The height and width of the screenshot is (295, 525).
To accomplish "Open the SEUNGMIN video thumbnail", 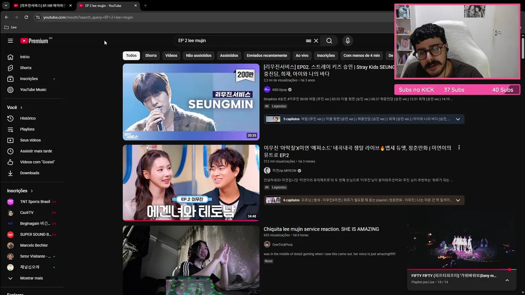I will pos(191,102).
